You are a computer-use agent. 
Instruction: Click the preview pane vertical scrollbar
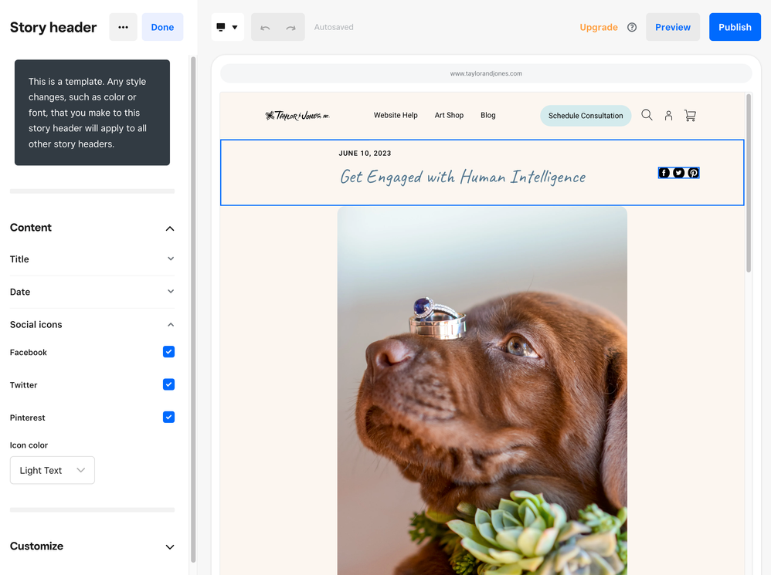[x=749, y=183]
